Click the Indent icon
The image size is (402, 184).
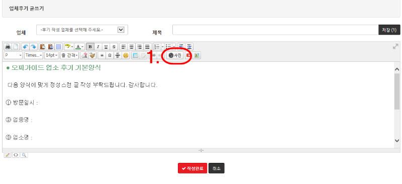pos(189,47)
